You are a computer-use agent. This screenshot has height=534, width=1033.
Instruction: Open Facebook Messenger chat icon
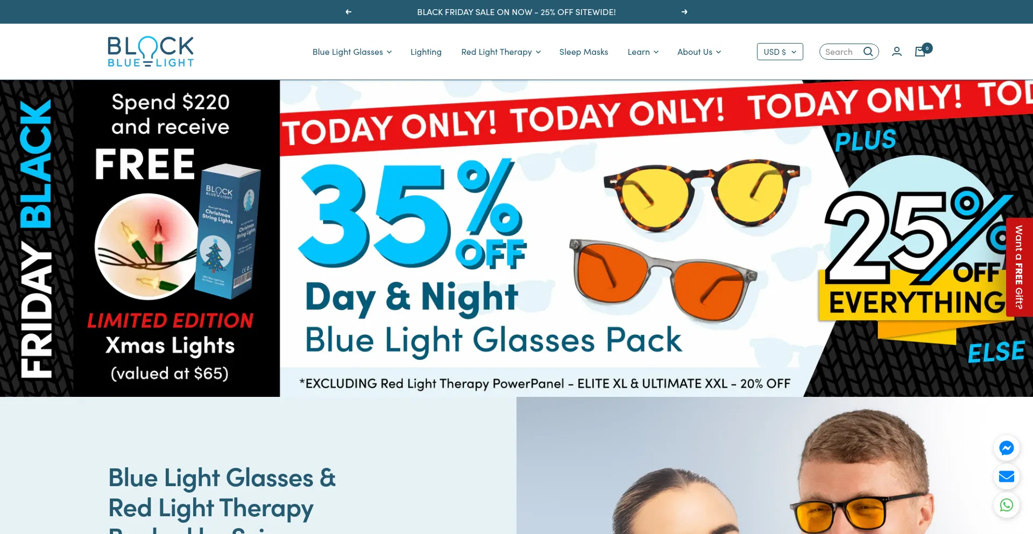pos(1007,448)
